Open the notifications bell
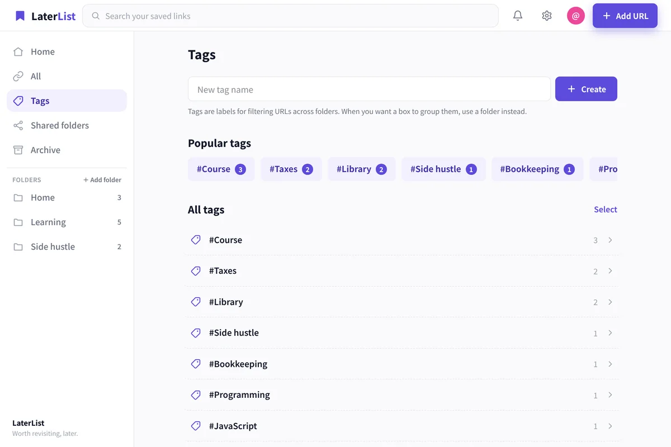 [x=518, y=16]
